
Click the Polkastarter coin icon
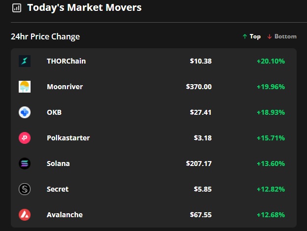pos(25,138)
